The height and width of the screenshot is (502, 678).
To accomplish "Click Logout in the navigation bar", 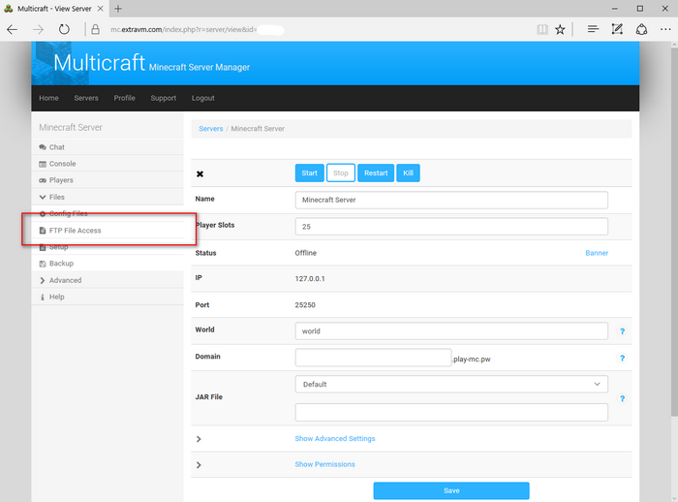I will click(x=202, y=98).
